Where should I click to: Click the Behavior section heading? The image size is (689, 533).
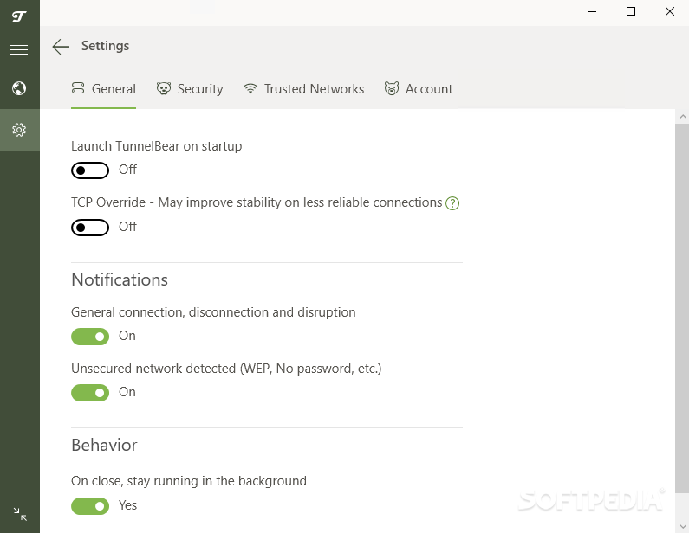point(104,446)
